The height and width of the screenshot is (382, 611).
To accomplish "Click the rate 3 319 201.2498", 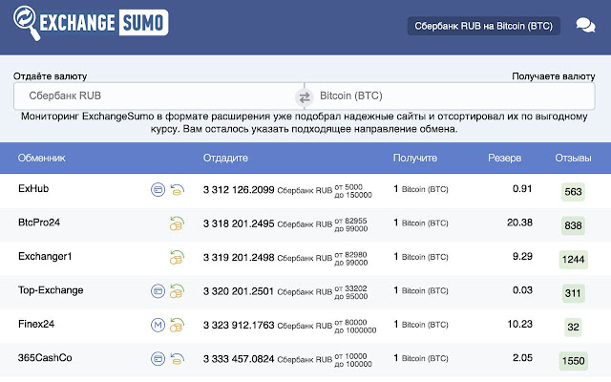I will (239, 258).
